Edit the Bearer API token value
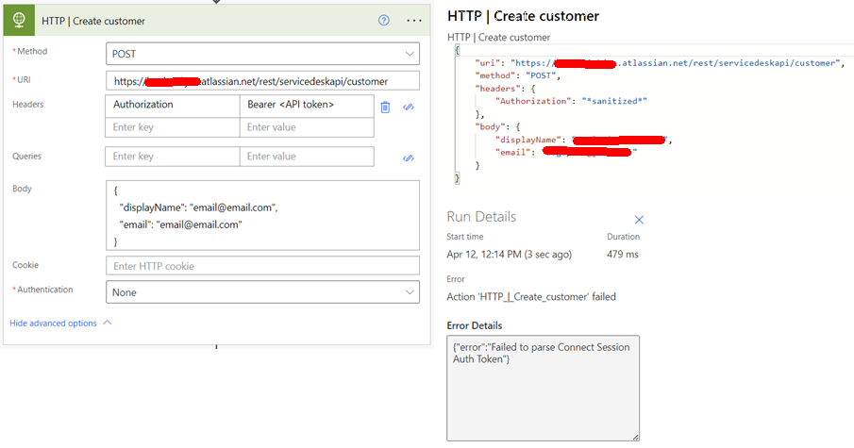 click(x=307, y=105)
